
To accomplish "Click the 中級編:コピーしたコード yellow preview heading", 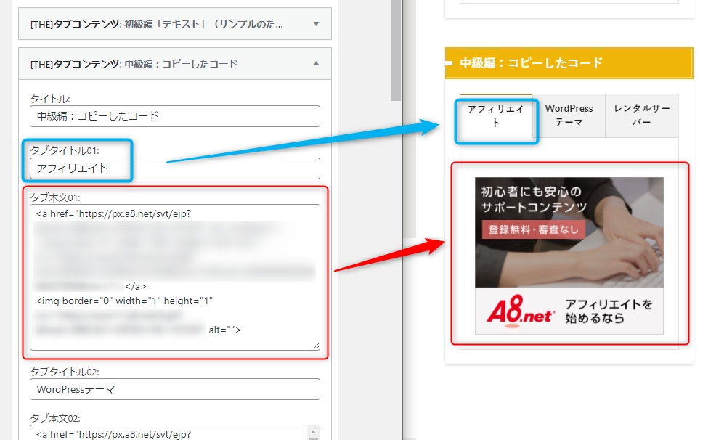I will click(x=569, y=62).
